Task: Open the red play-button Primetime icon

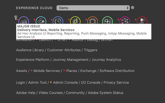Action: 142,20
